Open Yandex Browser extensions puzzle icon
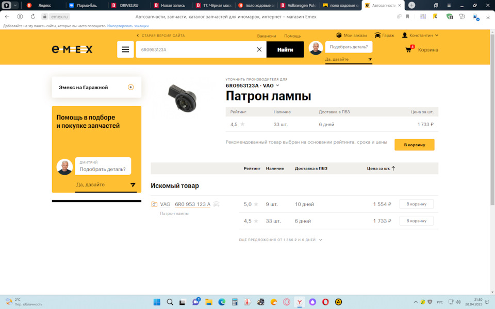 [x=463, y=16]
